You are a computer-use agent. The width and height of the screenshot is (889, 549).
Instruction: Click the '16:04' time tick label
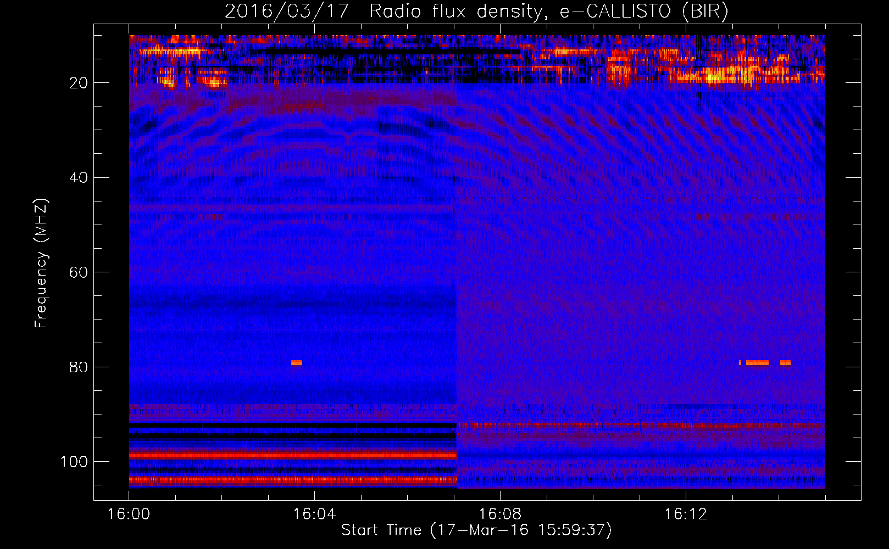(314, 514)
